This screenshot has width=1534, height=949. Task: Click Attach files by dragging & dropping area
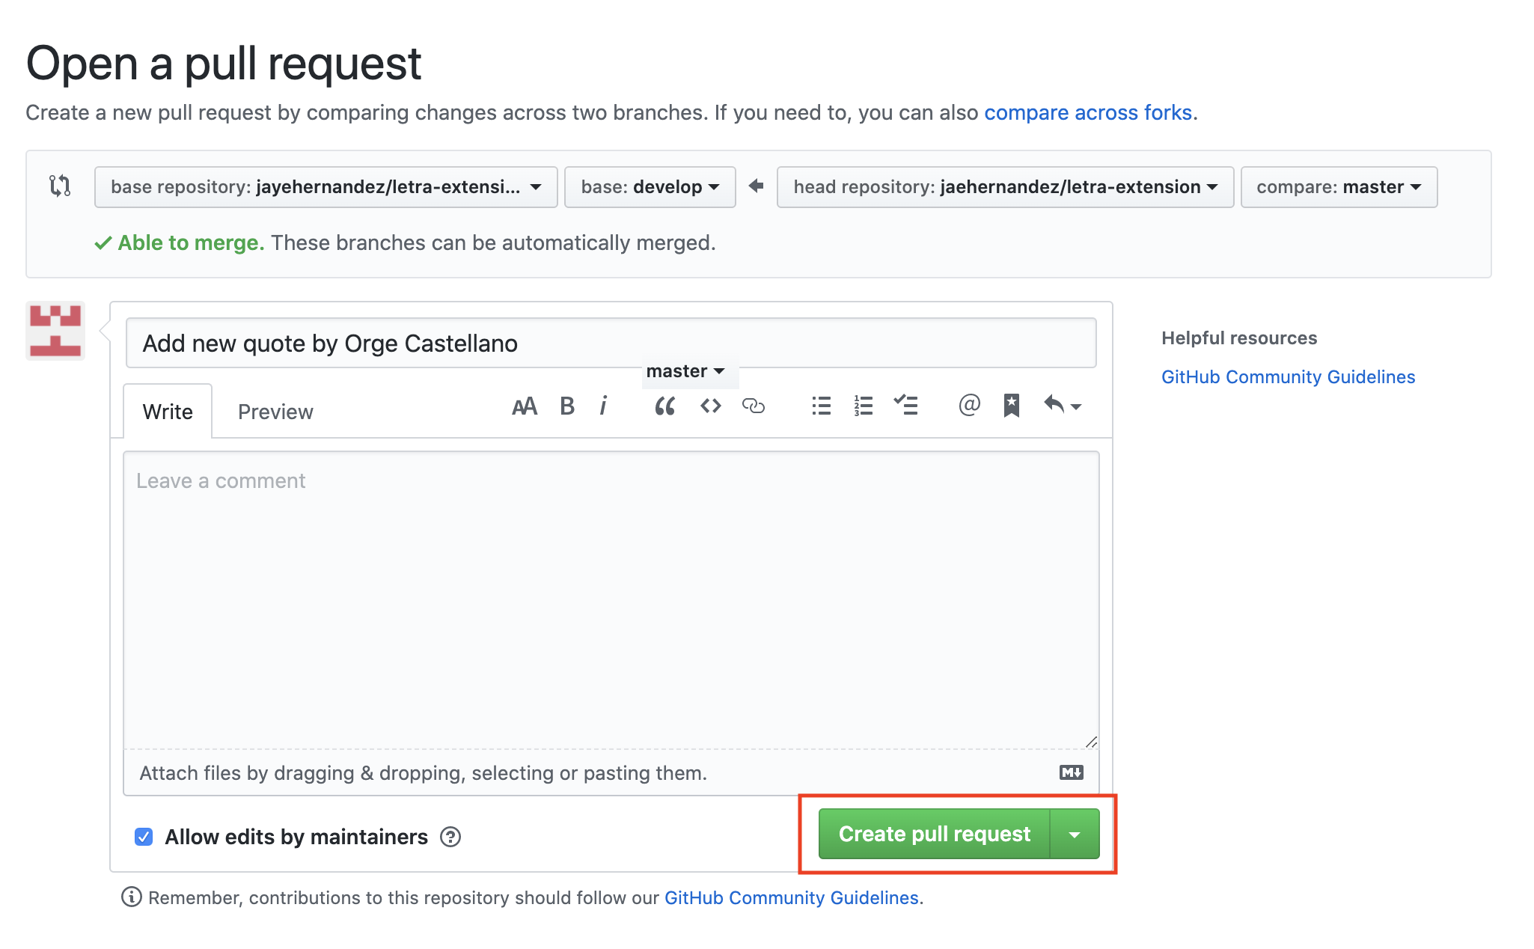point(611,772)
